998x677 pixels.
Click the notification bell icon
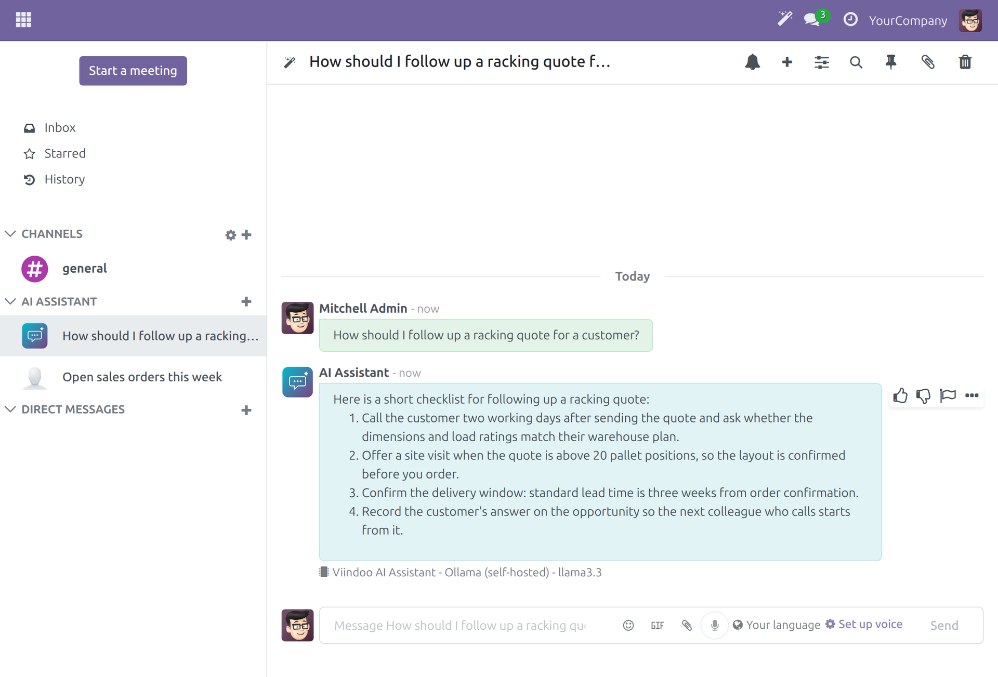click(x=752, y=62)
